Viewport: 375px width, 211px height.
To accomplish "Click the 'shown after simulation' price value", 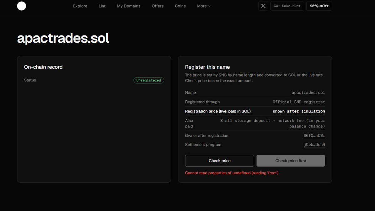I will (299, 111).
